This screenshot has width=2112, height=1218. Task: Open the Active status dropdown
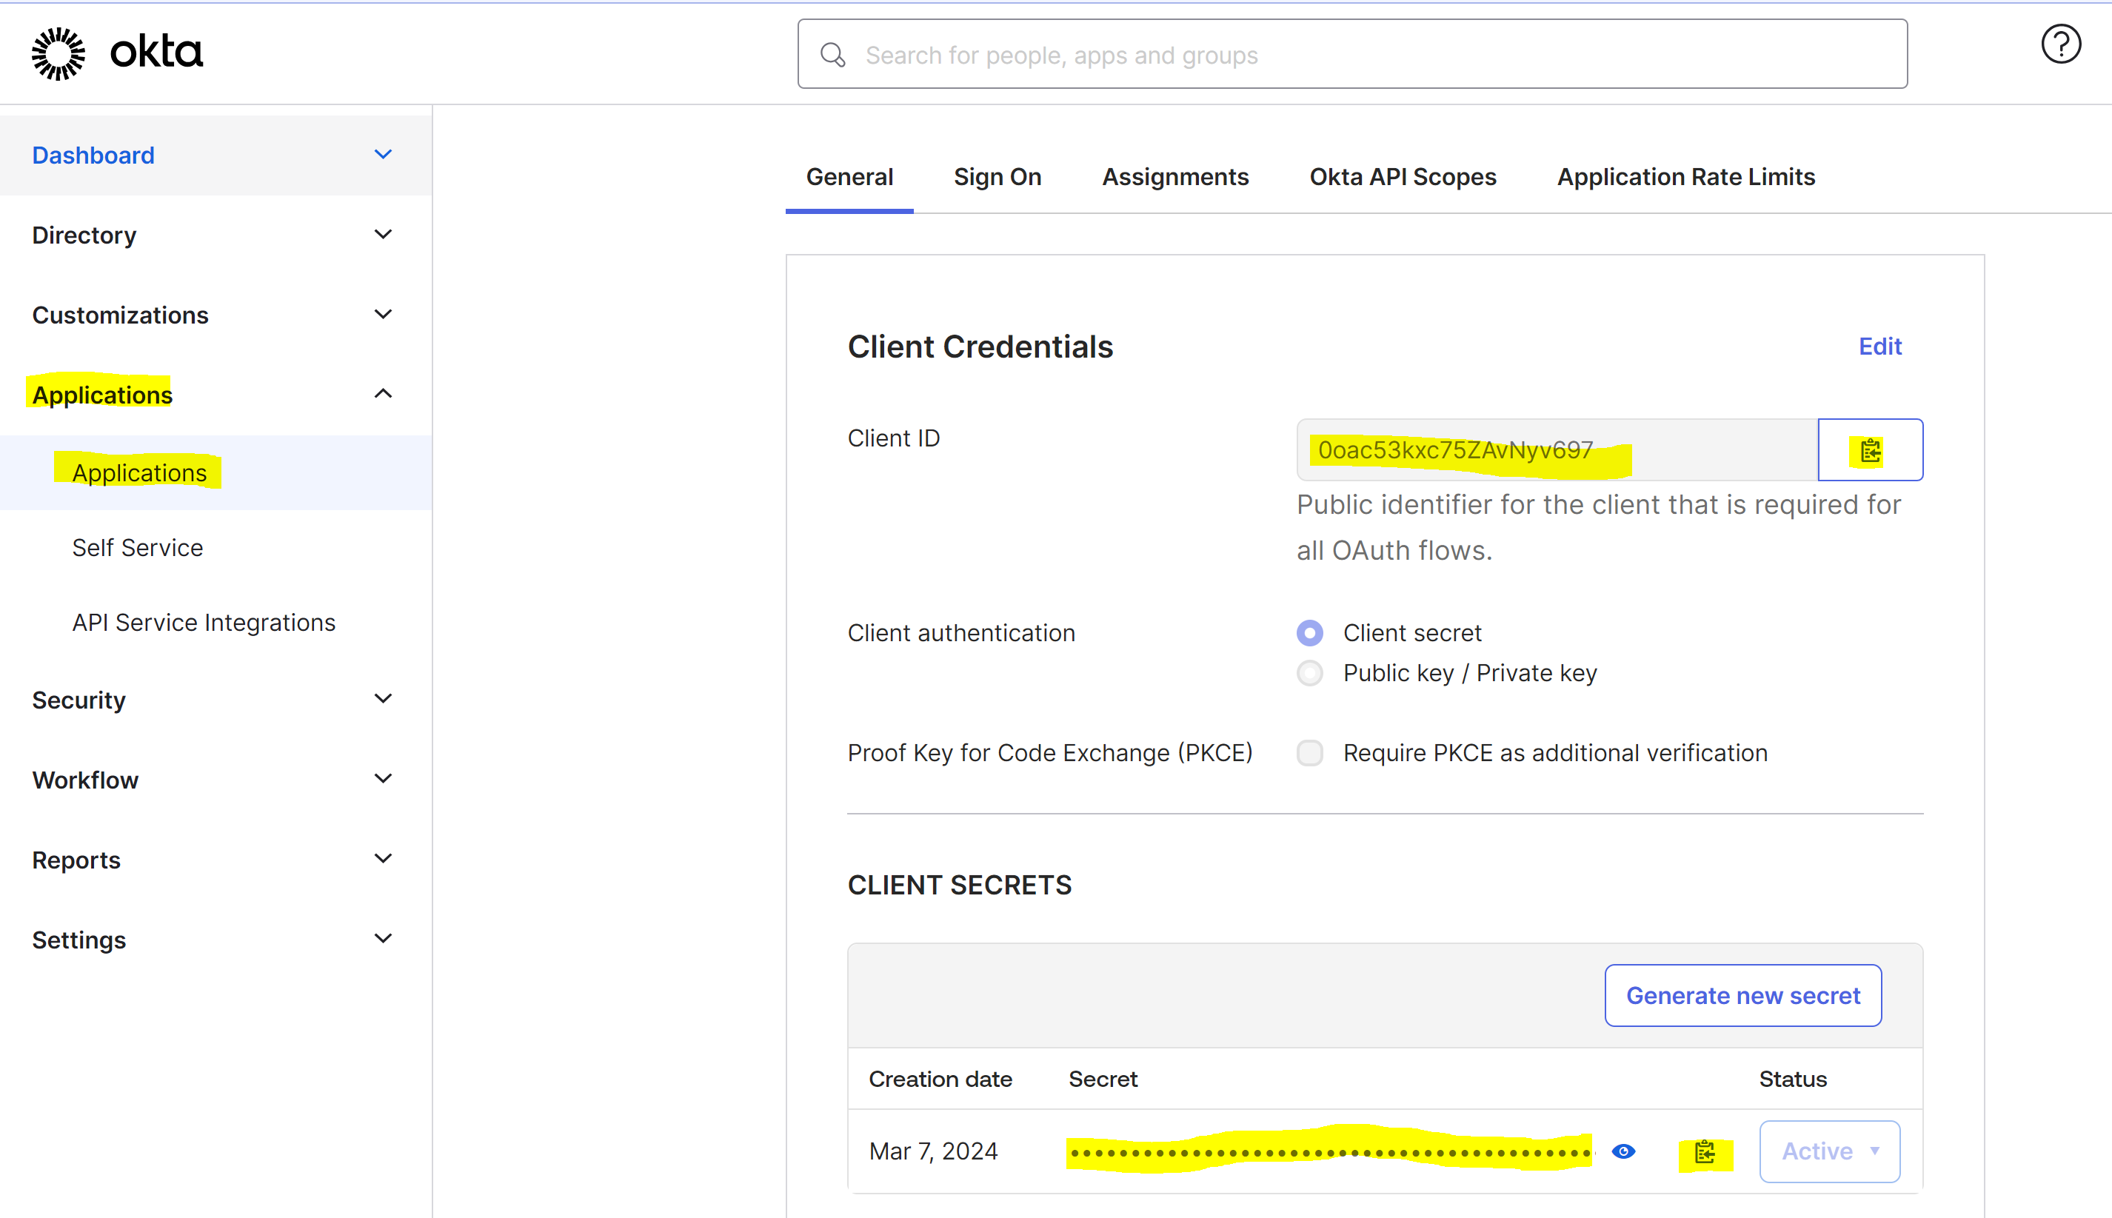[x=1829, y=1151]
